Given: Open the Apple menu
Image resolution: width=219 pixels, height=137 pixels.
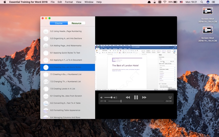Looking at the screenshot, I should tap(5, 2).
